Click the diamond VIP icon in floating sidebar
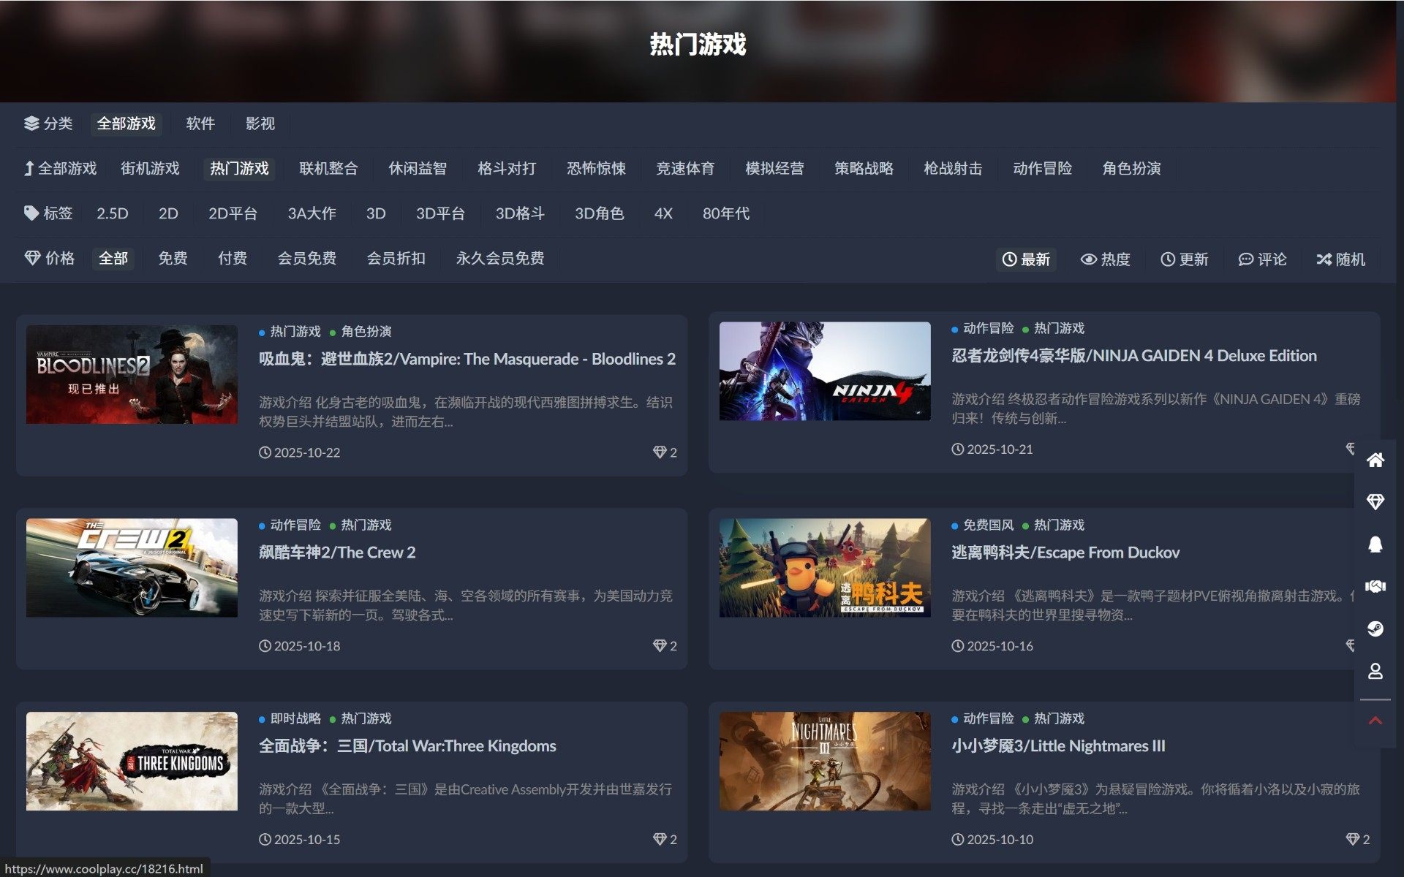This screenshot has height=877, width=1404. pyautogui.click(x=1375, y=502)
